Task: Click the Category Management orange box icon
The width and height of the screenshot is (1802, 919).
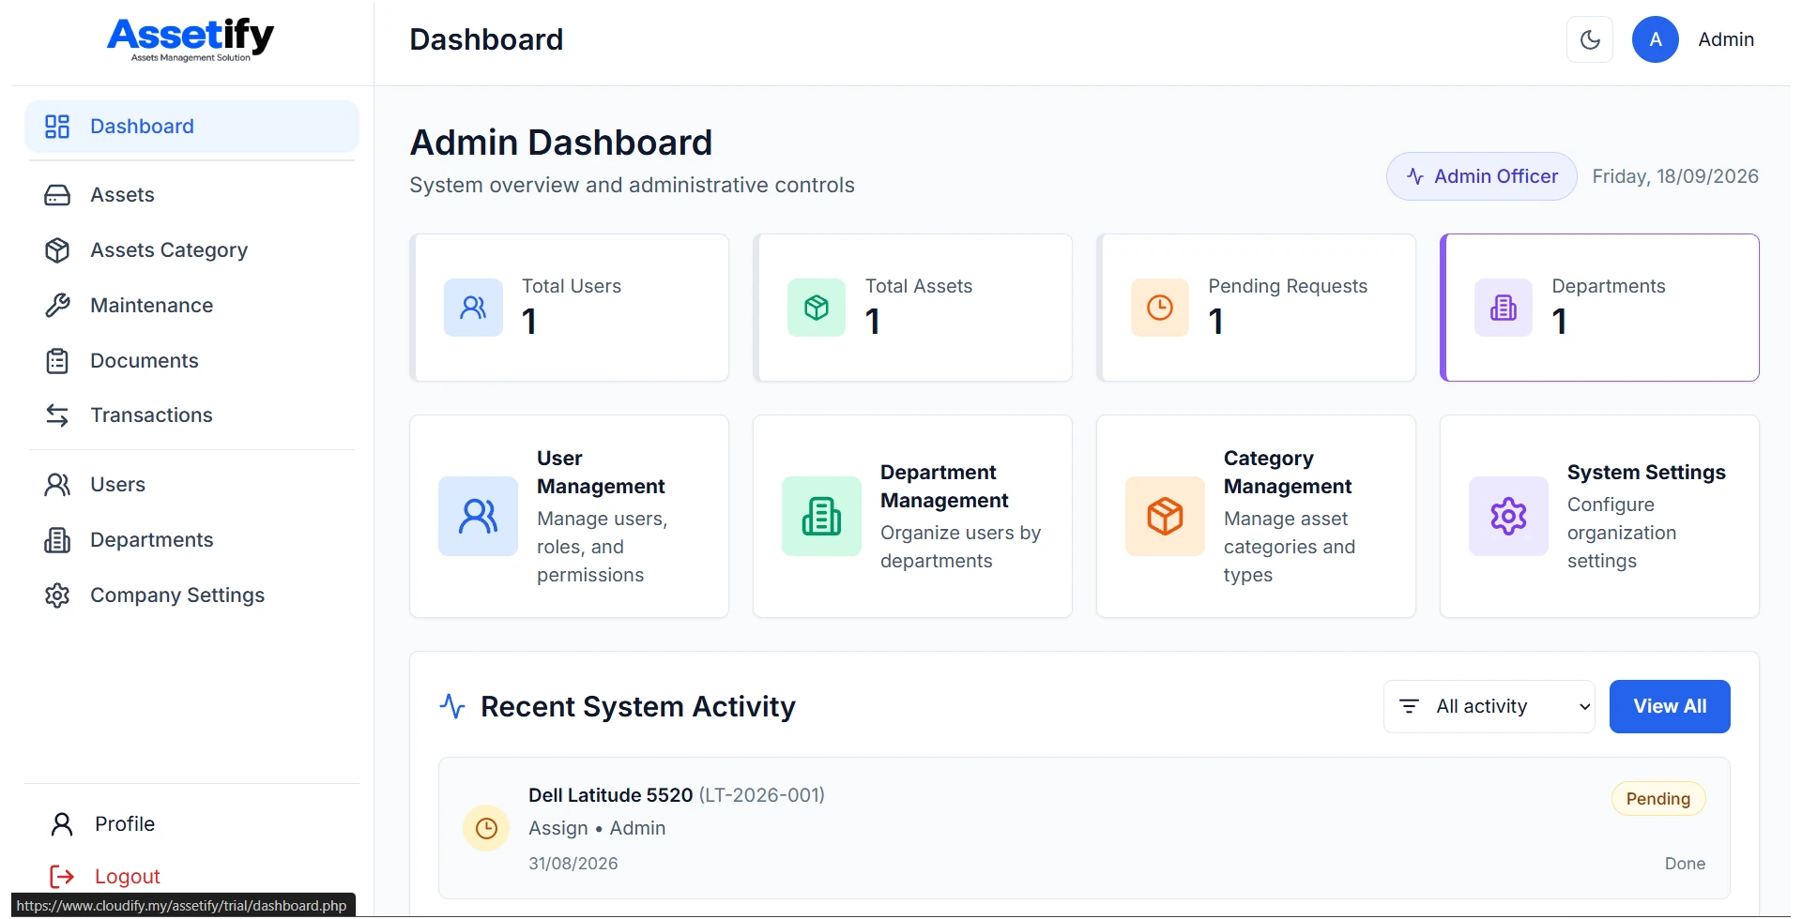Action: point(1166,517)
